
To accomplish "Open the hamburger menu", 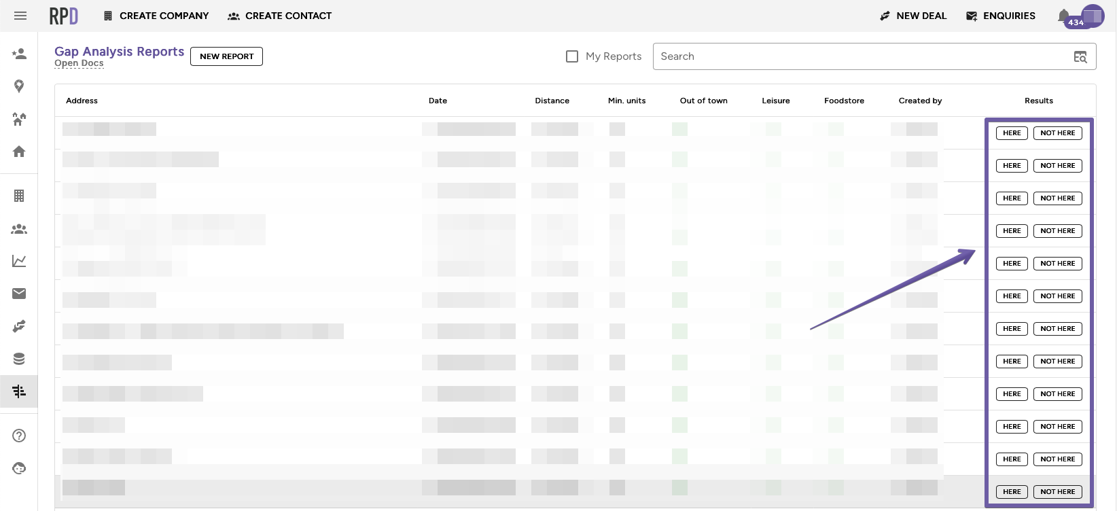I will click(20, 16).
